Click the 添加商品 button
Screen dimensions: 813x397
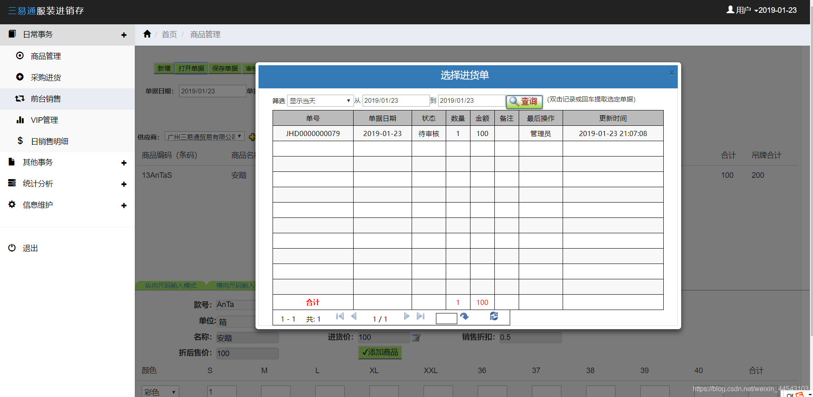380,352
